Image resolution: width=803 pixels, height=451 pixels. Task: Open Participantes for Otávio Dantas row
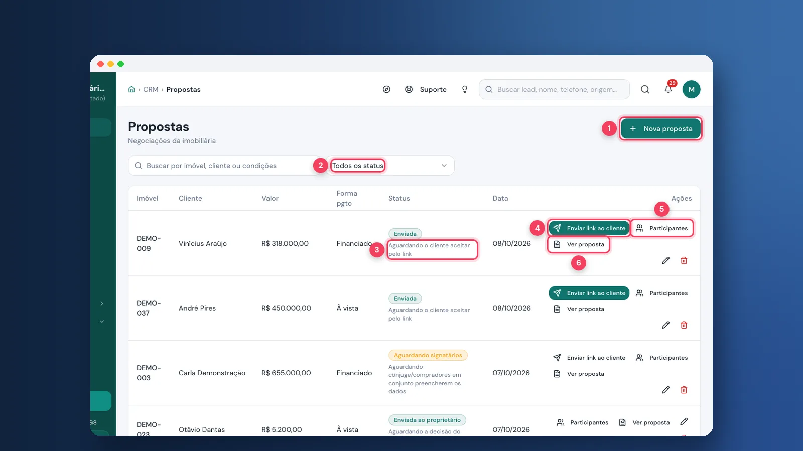583,422
